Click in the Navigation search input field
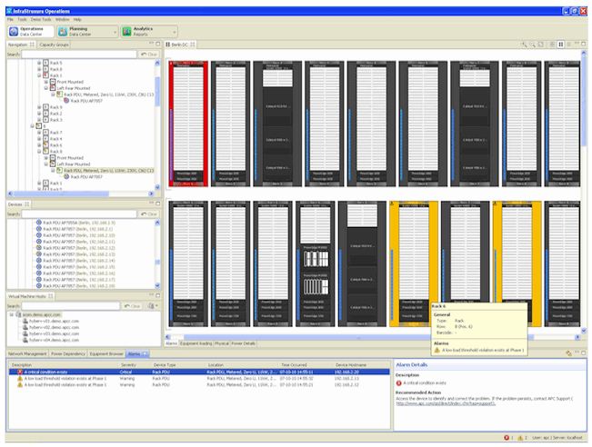Image resolution: width=592 pixels, height=447 pixels. (77, 55)
